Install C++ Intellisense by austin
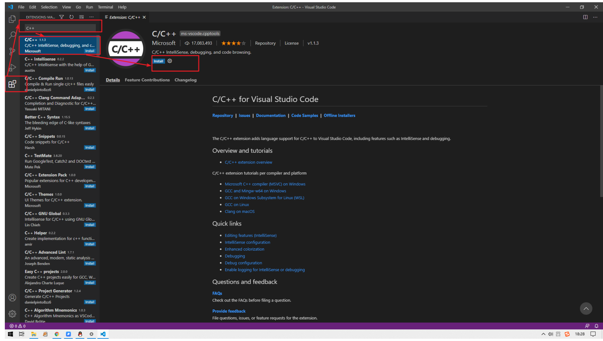Image resolution: width=603 pixels, height=341 pixels. tap(90, 70)
